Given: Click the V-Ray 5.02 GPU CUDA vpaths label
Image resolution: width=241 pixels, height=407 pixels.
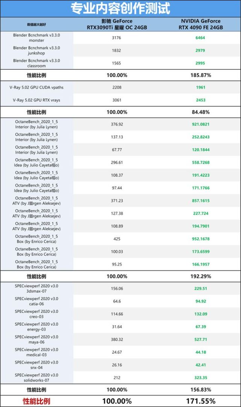Looking at the screenshot, I should point(36,87).
